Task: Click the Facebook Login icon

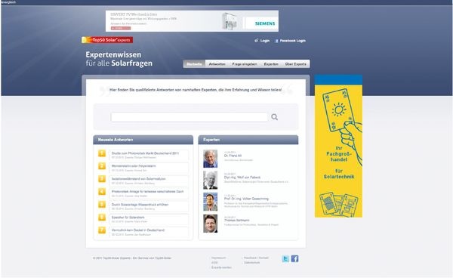Action: pyautogui.click(x=276, y=41)
